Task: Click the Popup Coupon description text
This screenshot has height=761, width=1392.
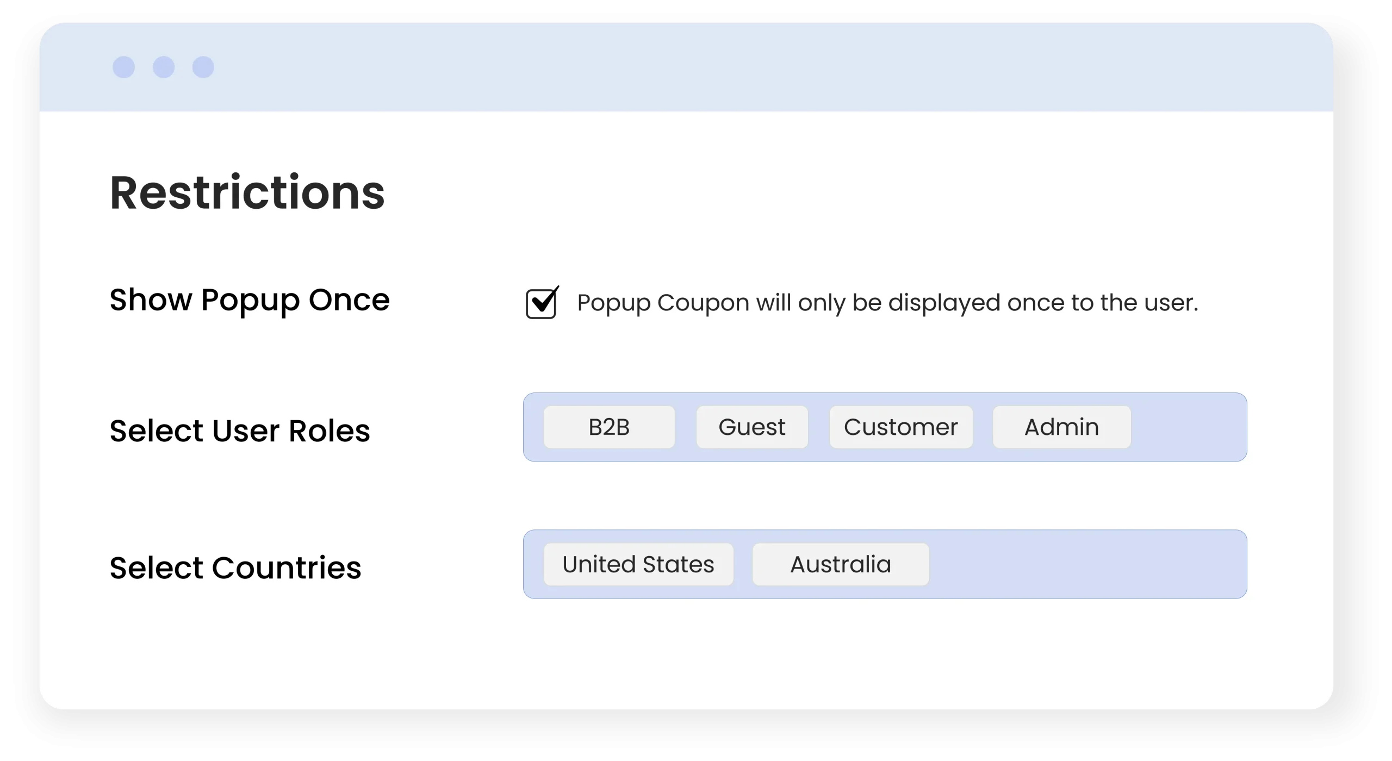Action: [887, 303]
